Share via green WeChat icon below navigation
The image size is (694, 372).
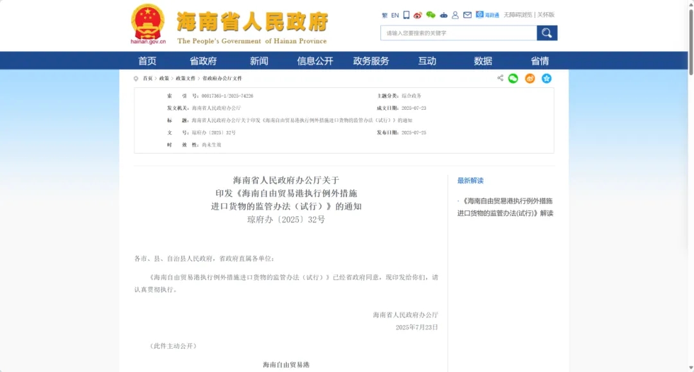tap(513, 78)
